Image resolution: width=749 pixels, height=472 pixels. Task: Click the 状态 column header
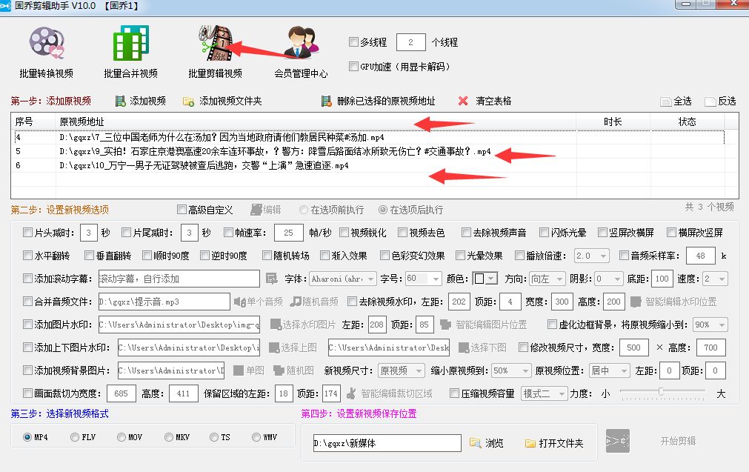tap(688, 122)
